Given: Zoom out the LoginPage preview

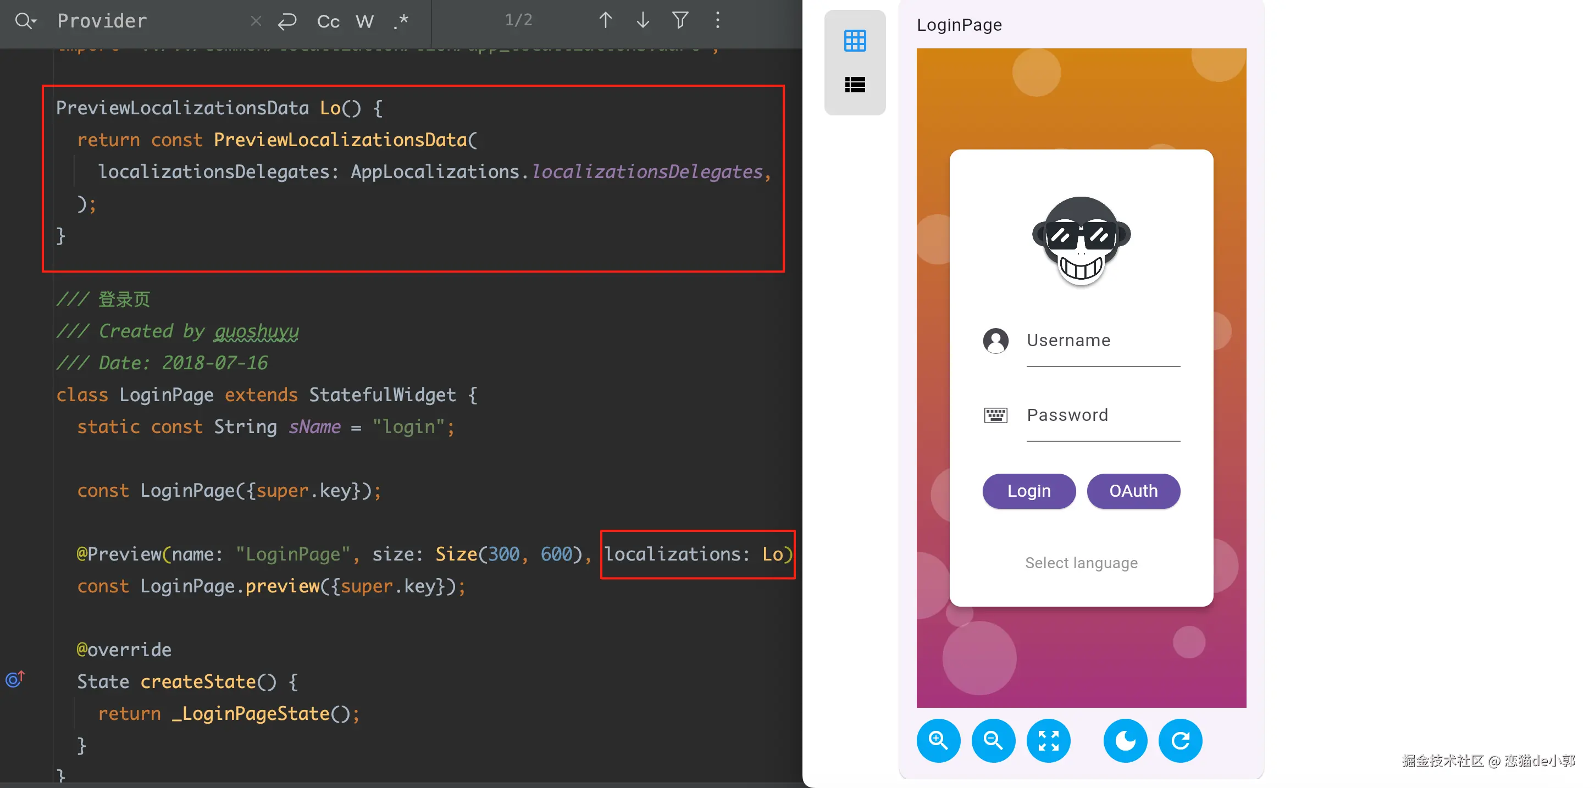Looking at the screenshot, I should point(993,740).
